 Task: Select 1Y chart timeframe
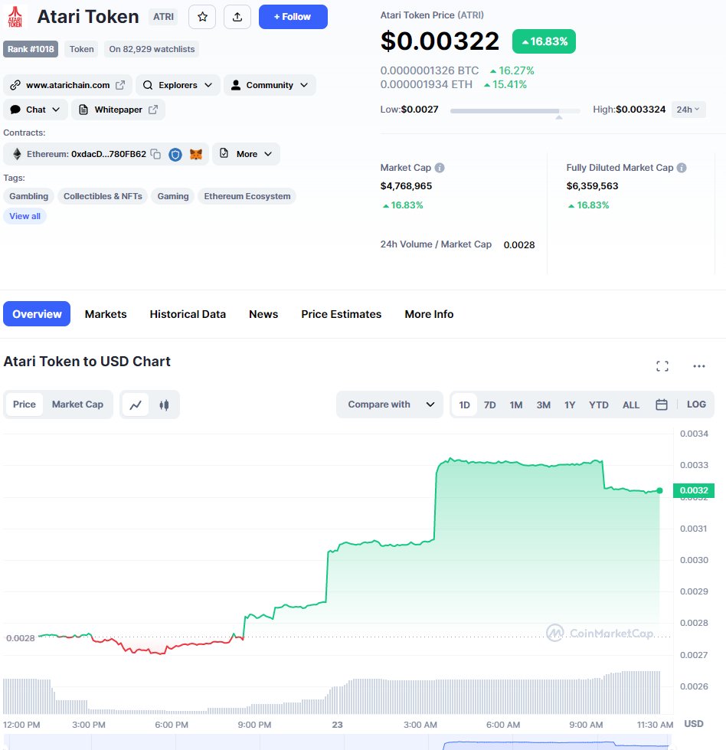(570, 405)
